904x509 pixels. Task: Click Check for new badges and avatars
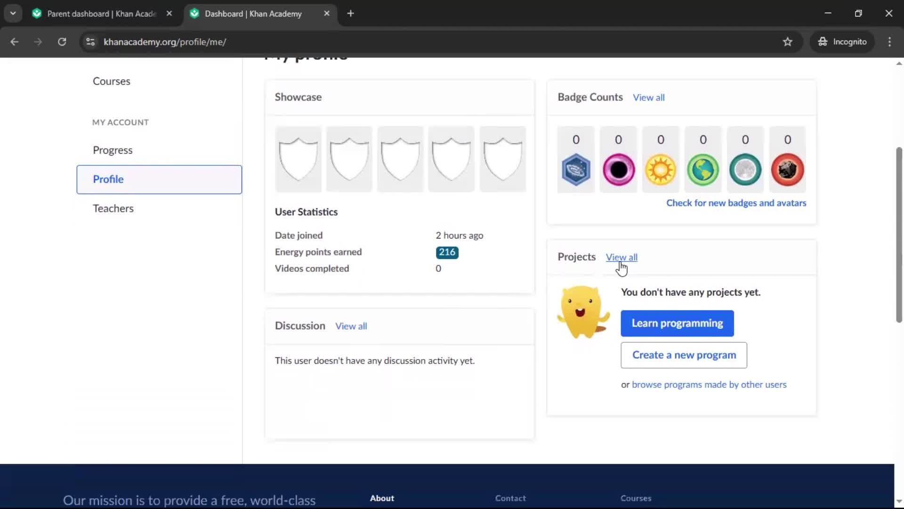pos(736,203)
